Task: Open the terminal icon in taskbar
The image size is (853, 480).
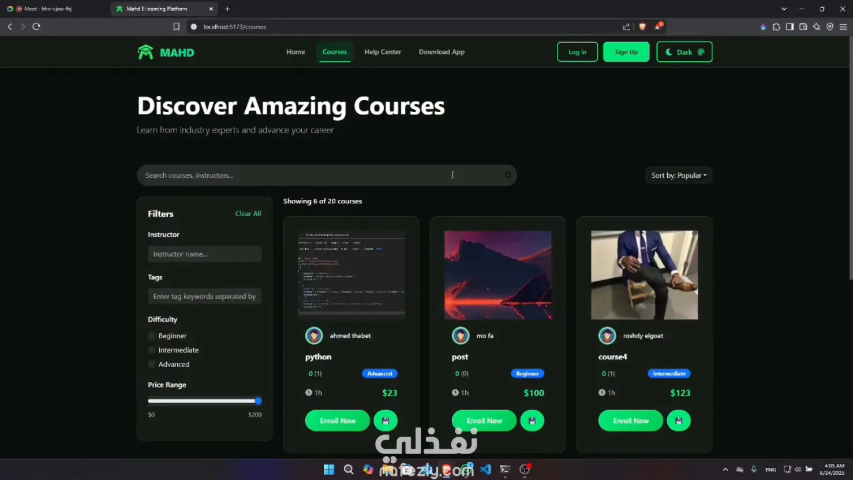Action: (505, 469)
